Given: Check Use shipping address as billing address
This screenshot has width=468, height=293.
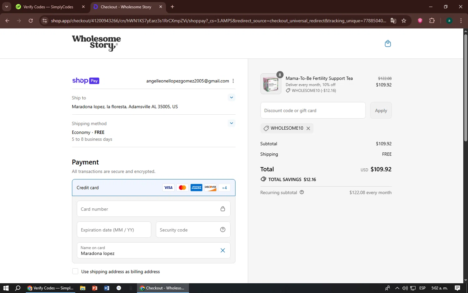Looking at the screenshot, I should tap(75, 271).
